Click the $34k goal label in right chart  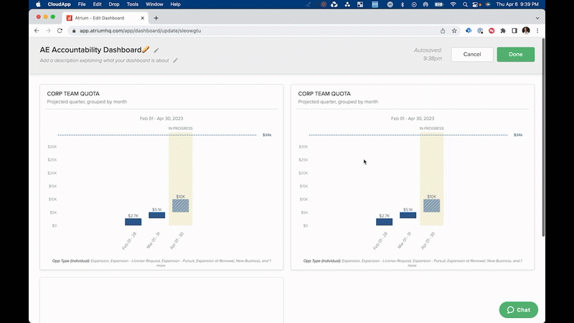518,135
